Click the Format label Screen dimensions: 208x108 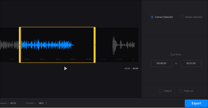coord(30,103)
